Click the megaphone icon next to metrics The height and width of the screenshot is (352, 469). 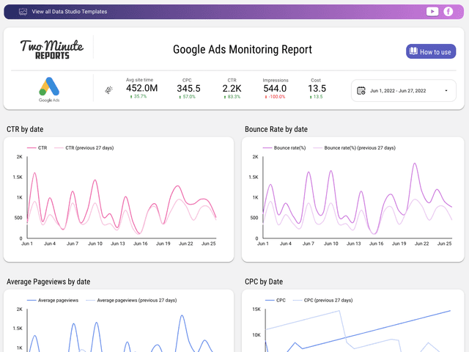(109, 89)
